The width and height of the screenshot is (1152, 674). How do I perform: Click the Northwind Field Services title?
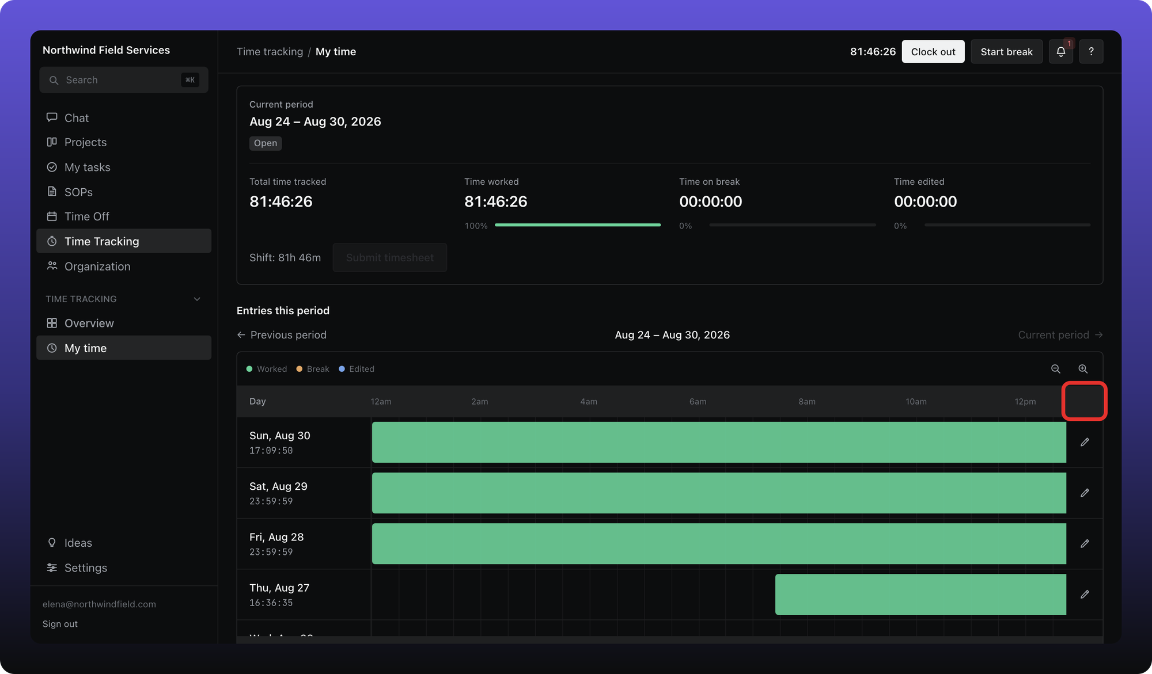pos(106,50)
